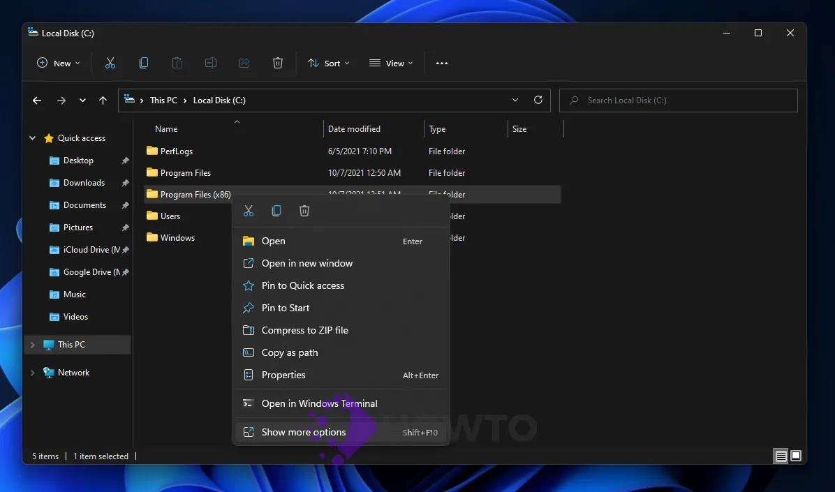This screenshot has height=492, width=835.
Task: Click the Copy icon in the toolbar
Action: pos(144,63)
